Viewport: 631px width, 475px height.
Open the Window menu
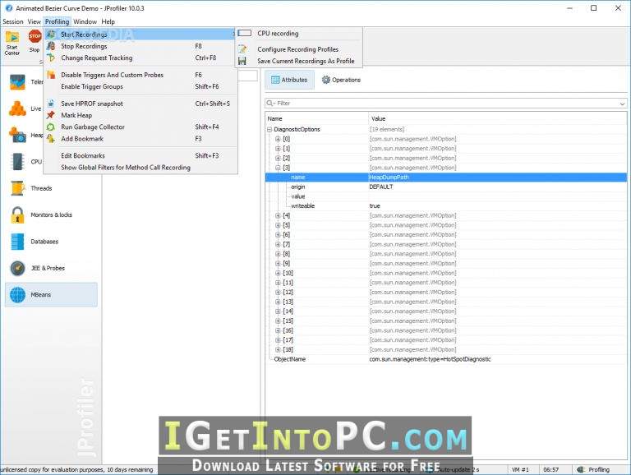point(85,21)
